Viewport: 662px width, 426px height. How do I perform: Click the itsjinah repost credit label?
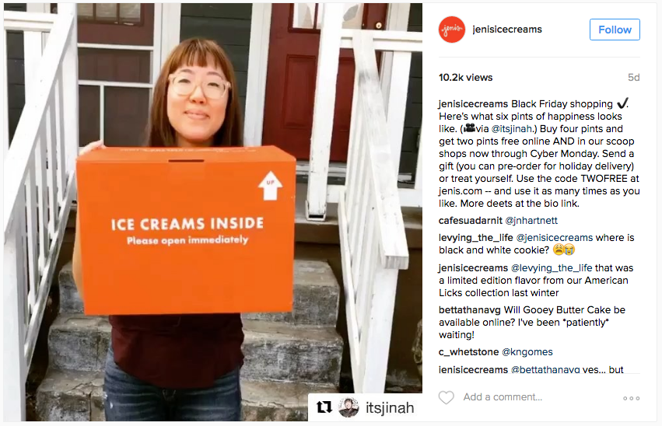pos(390,408)
